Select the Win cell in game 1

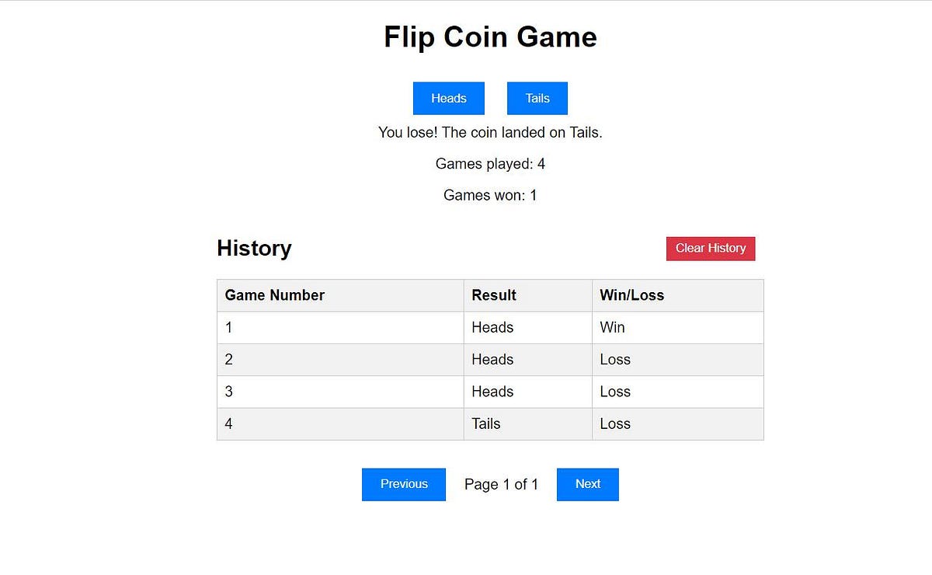pyautogui.click(x=613, y=327)
